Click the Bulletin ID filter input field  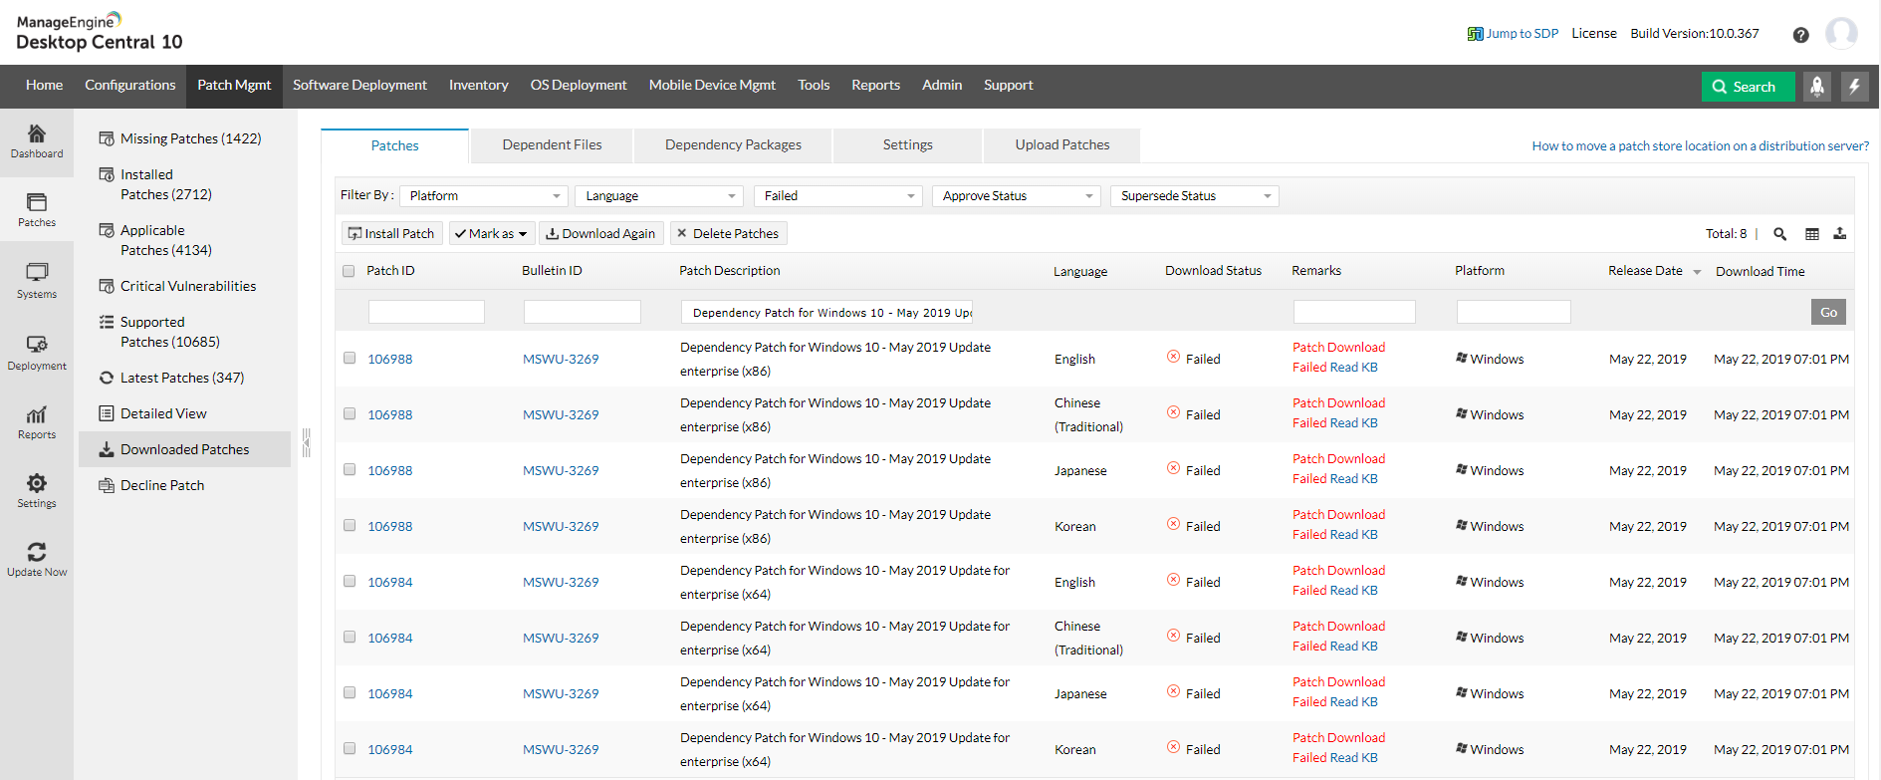(x=583, y=312)
